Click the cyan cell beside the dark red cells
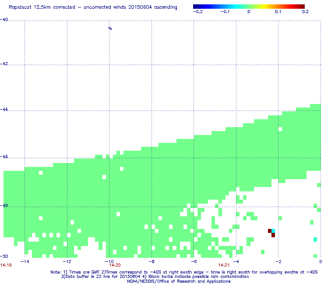This screenshot has height=284, width=324. tap(273, 231)
